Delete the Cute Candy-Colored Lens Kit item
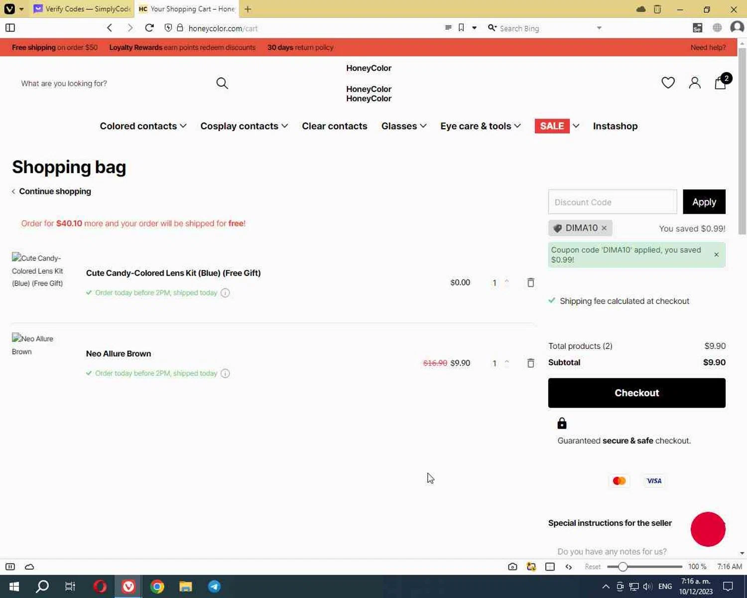 tap(531, 283)
